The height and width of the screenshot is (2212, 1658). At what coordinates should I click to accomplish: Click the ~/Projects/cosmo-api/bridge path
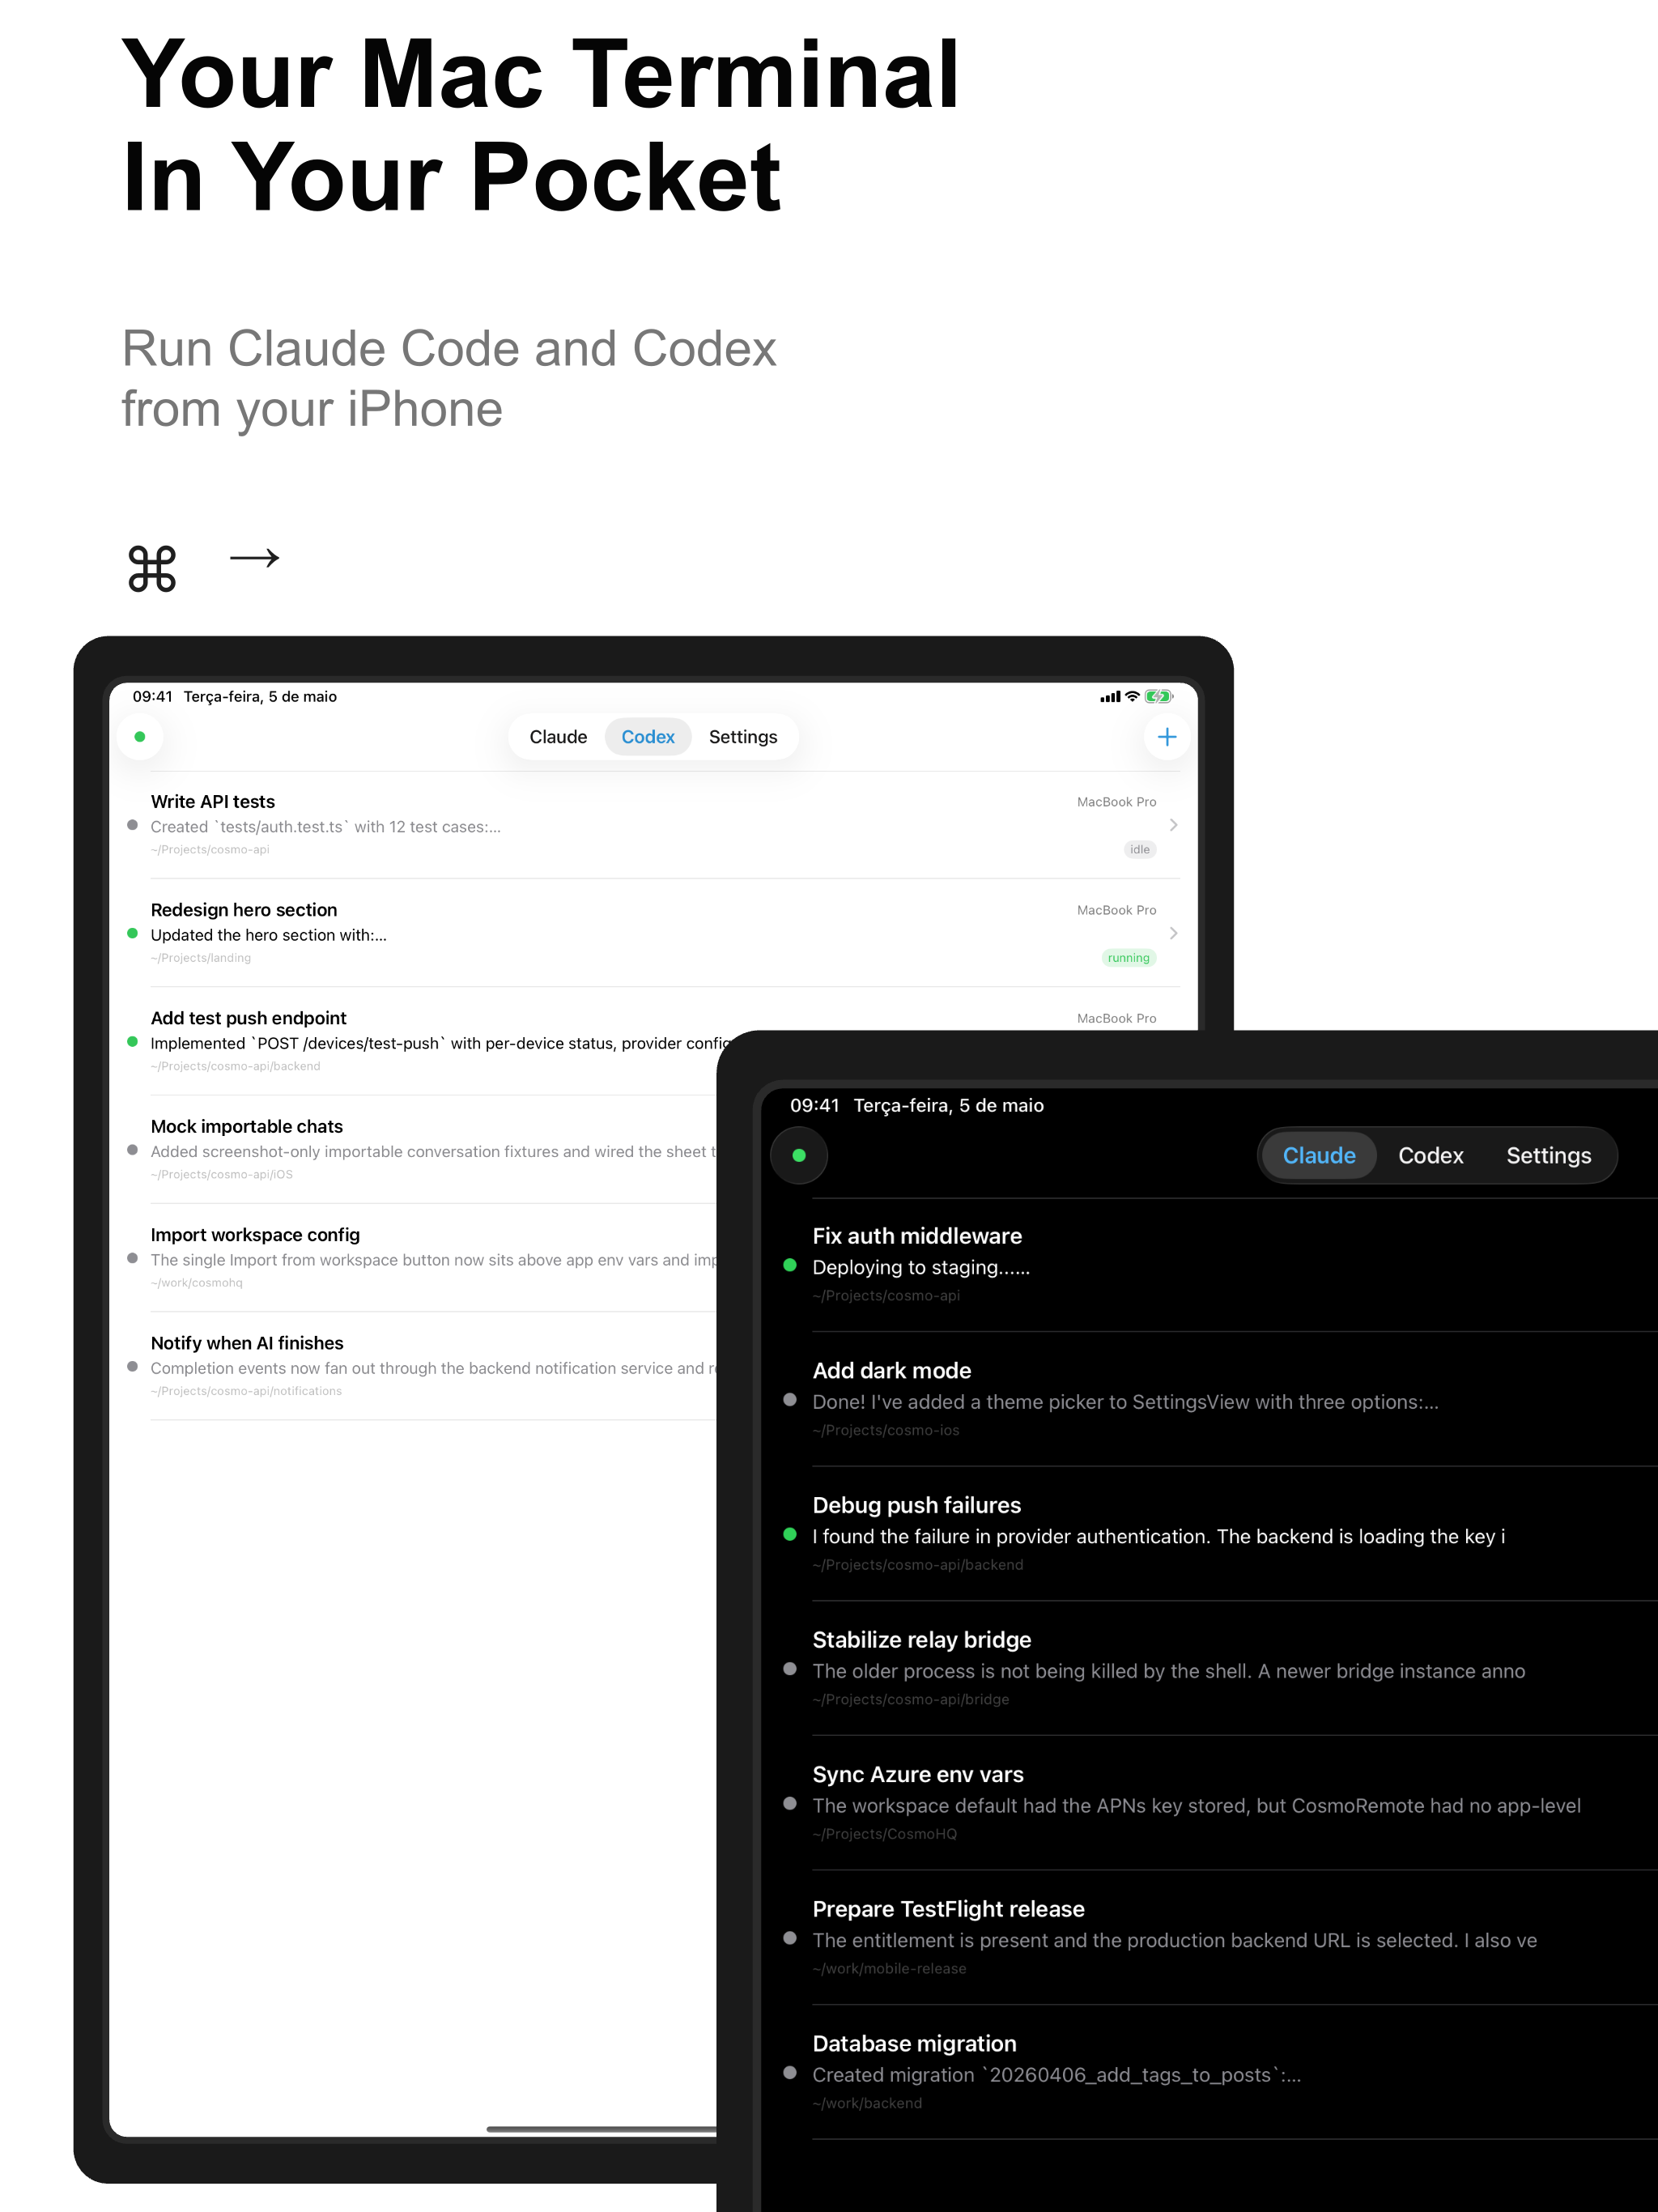point(911,1699)
